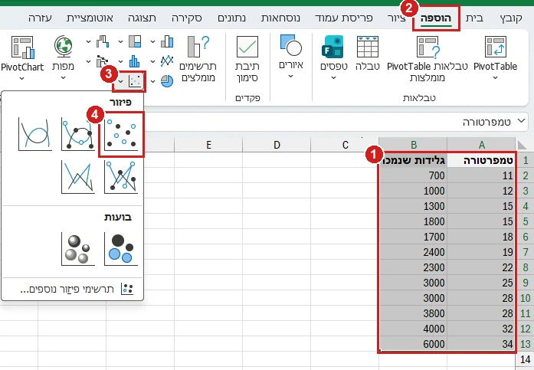This screenshot has height=370, width=534.
Task: Open the Illustrations (איורים) icon
Action: [291, 44]
